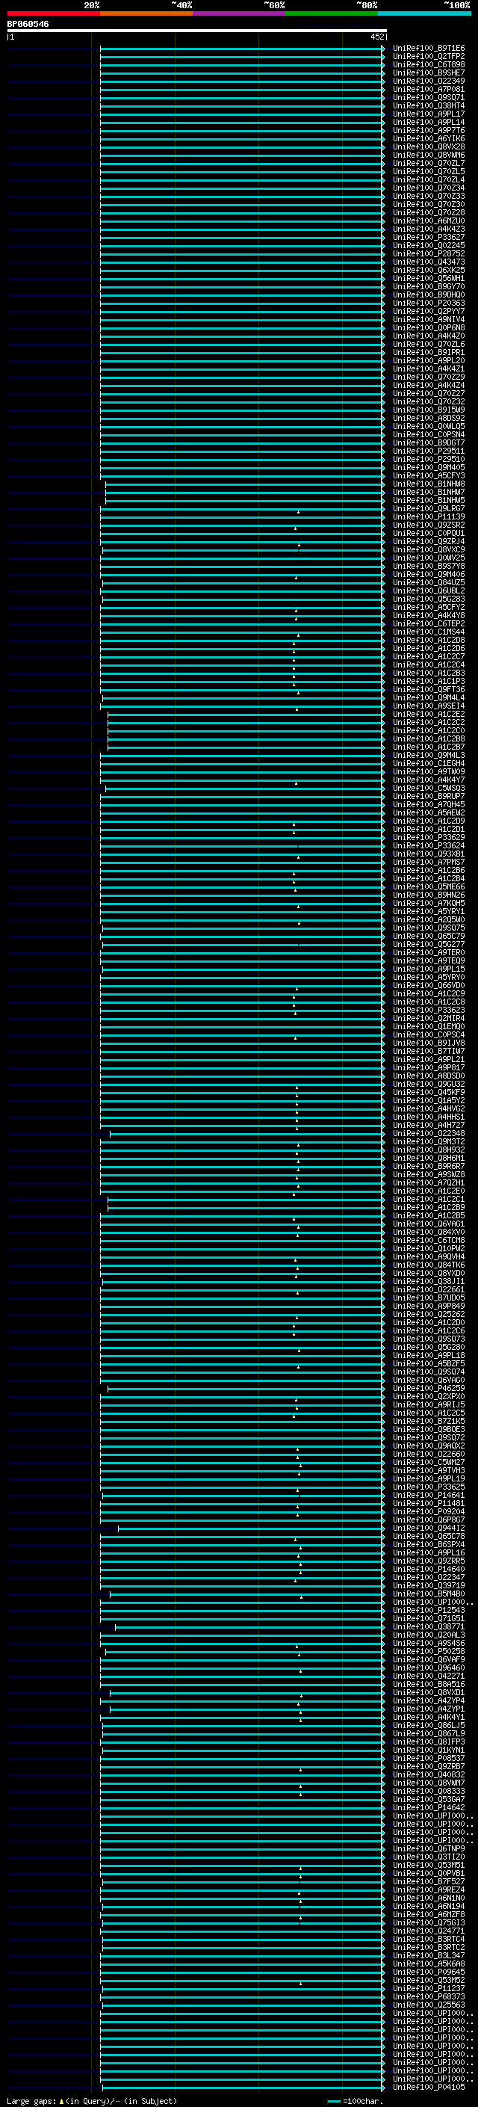Image resolution: width=478 pixels, height=2107 pixels.
Task: Click the UniRef100_Q9ZRR5 label
Action: point(429,1561)
